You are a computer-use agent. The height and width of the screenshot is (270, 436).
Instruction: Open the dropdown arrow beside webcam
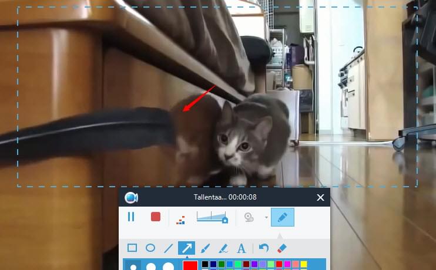pos(266,218)
